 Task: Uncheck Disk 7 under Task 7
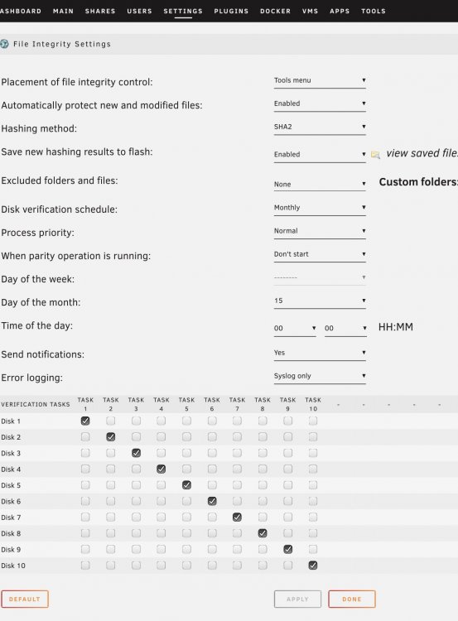click(x=238, y=517)
